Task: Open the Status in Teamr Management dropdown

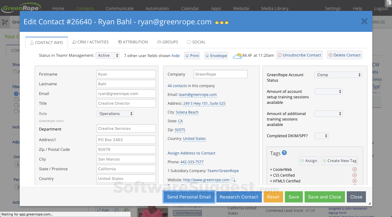Action: 107,56
